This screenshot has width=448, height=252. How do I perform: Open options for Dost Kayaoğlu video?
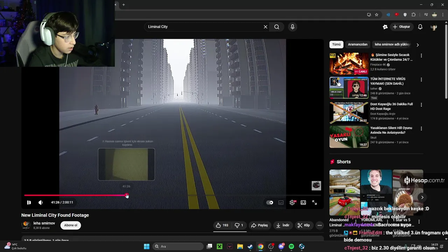pyautogui.click(x=421, y=105)
